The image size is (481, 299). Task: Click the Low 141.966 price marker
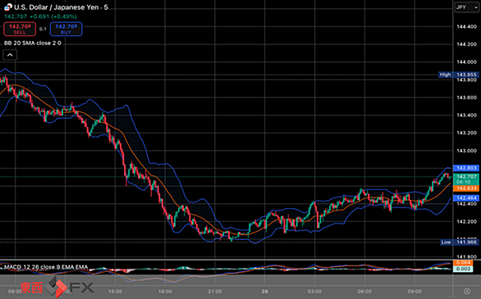click(459, 242)
